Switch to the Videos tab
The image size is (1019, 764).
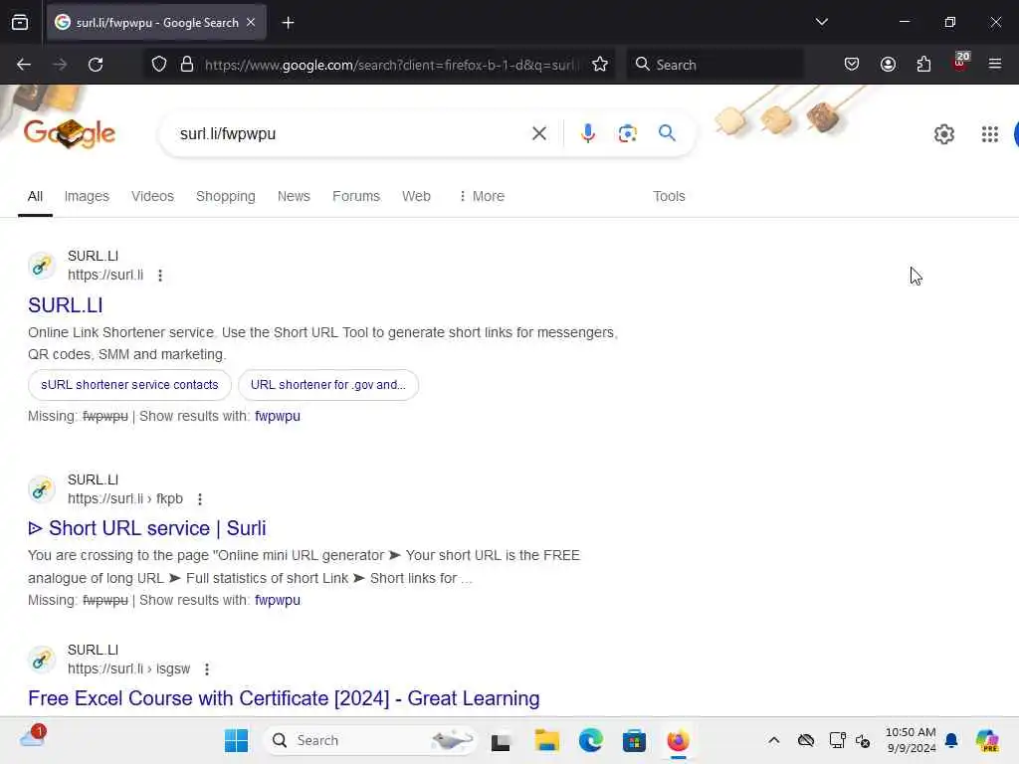point(152,196)
